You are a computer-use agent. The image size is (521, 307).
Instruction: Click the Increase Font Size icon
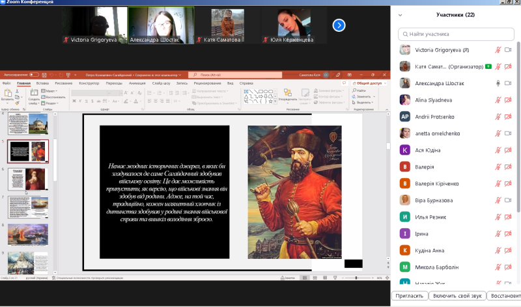126,93
